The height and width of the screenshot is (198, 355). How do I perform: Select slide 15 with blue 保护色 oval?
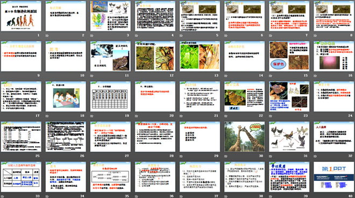289,56
